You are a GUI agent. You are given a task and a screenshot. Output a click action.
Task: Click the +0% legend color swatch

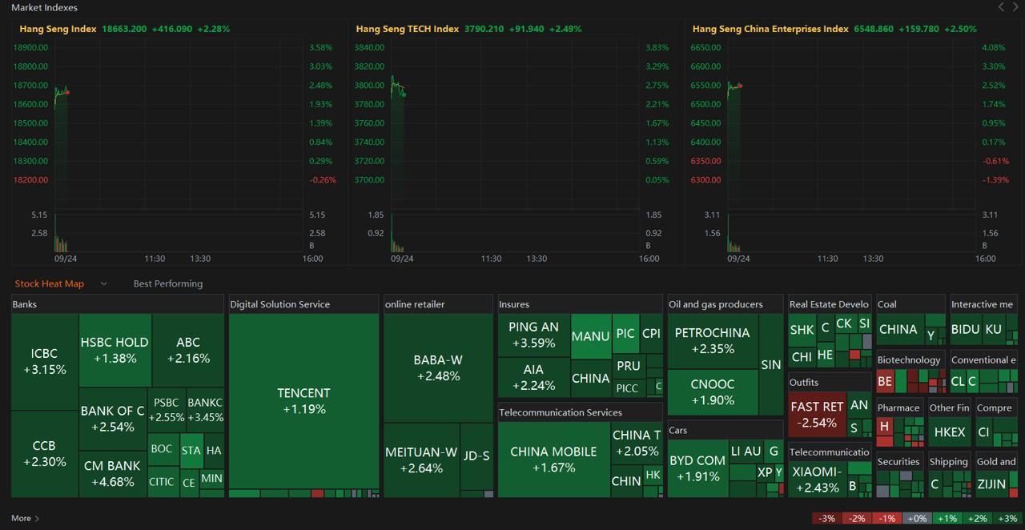pyautogui.click(x=918, y=518)
